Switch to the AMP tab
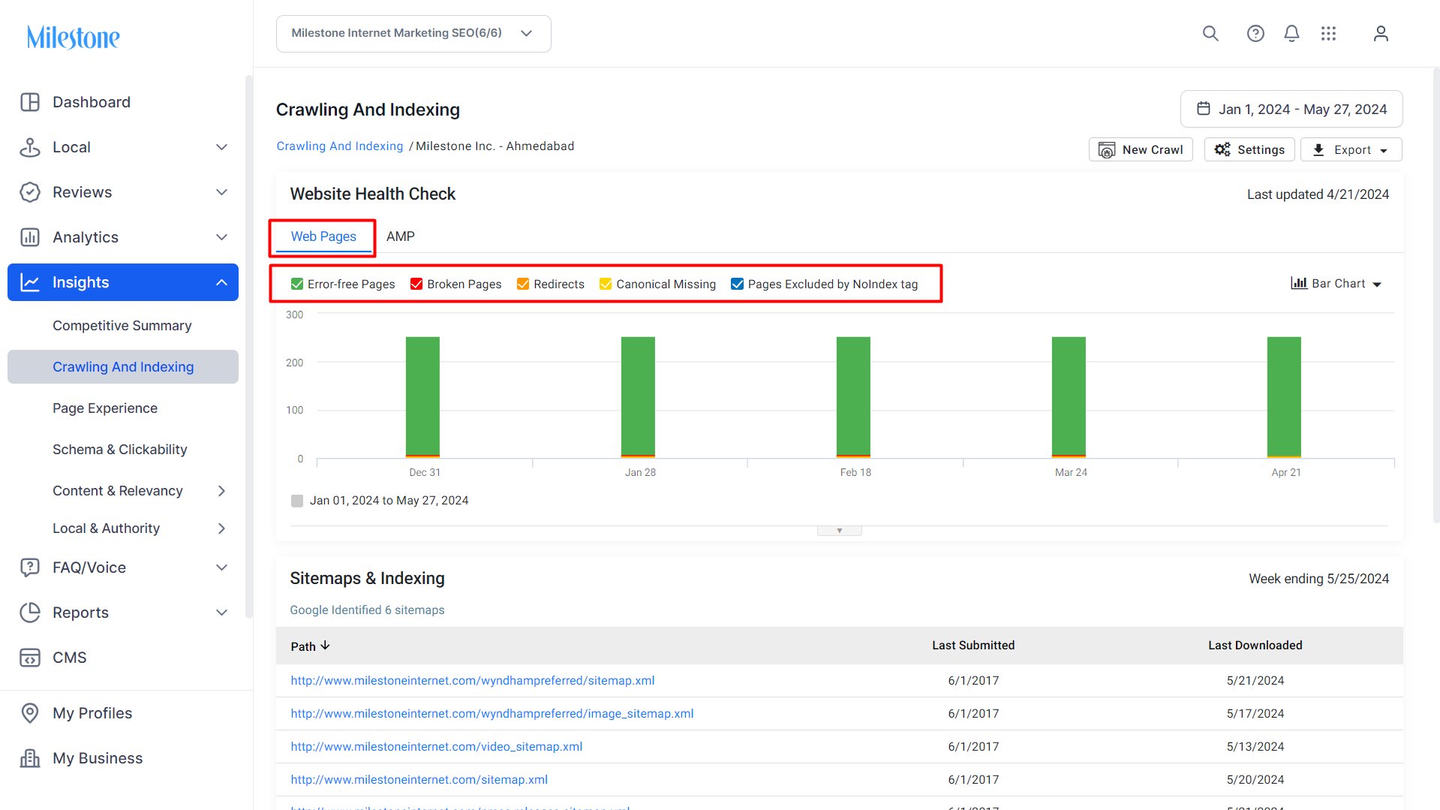The image size is (1440, 810). point(401,236)
